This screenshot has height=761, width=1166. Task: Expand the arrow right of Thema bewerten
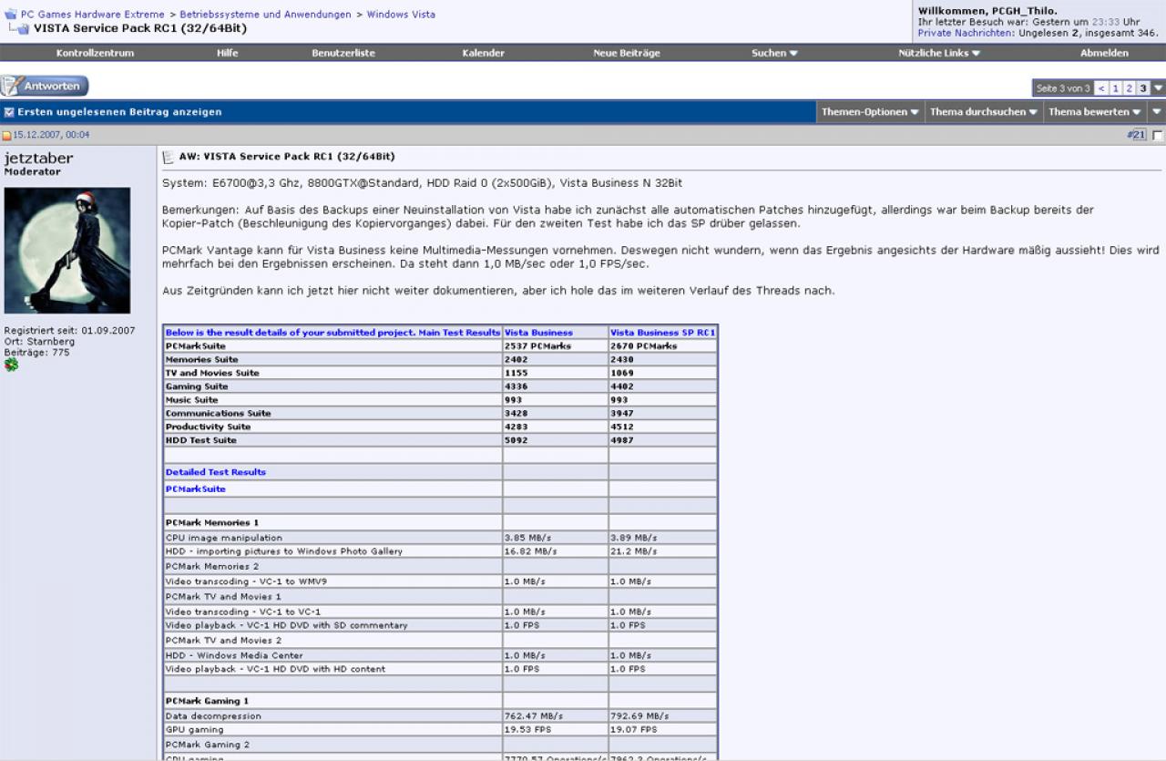click(1156, 112)
